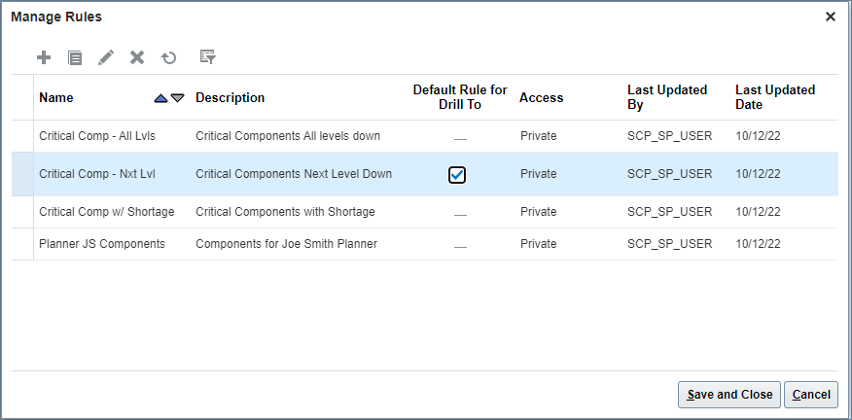Click the Last Updated Date column header
852x420 pixels.
pos(774,97)
